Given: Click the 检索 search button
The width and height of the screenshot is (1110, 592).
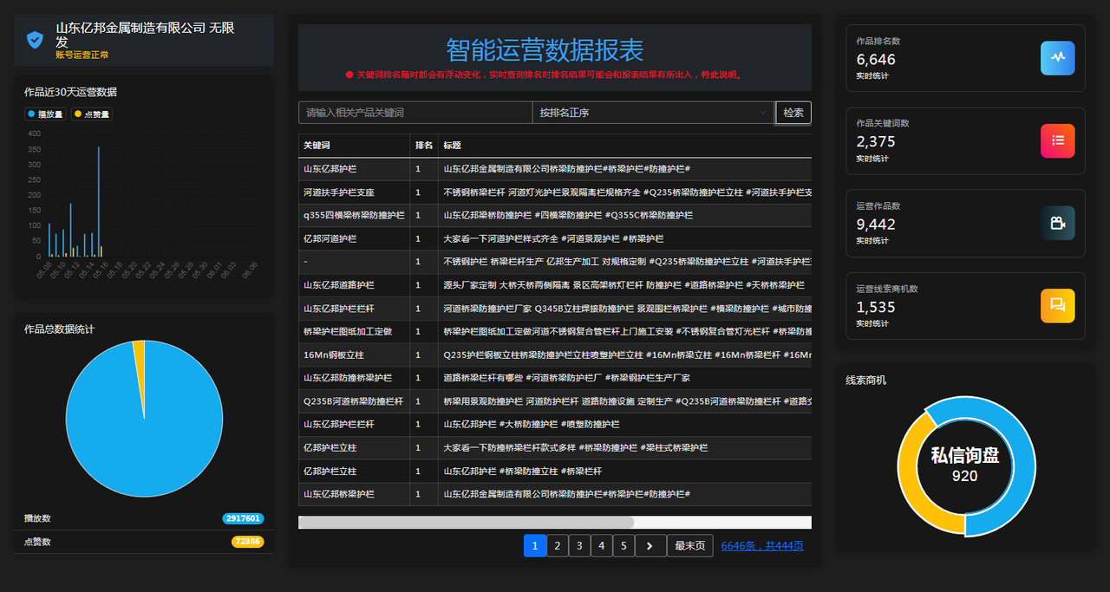Looking at the screenshot, I should pos(793,113).
